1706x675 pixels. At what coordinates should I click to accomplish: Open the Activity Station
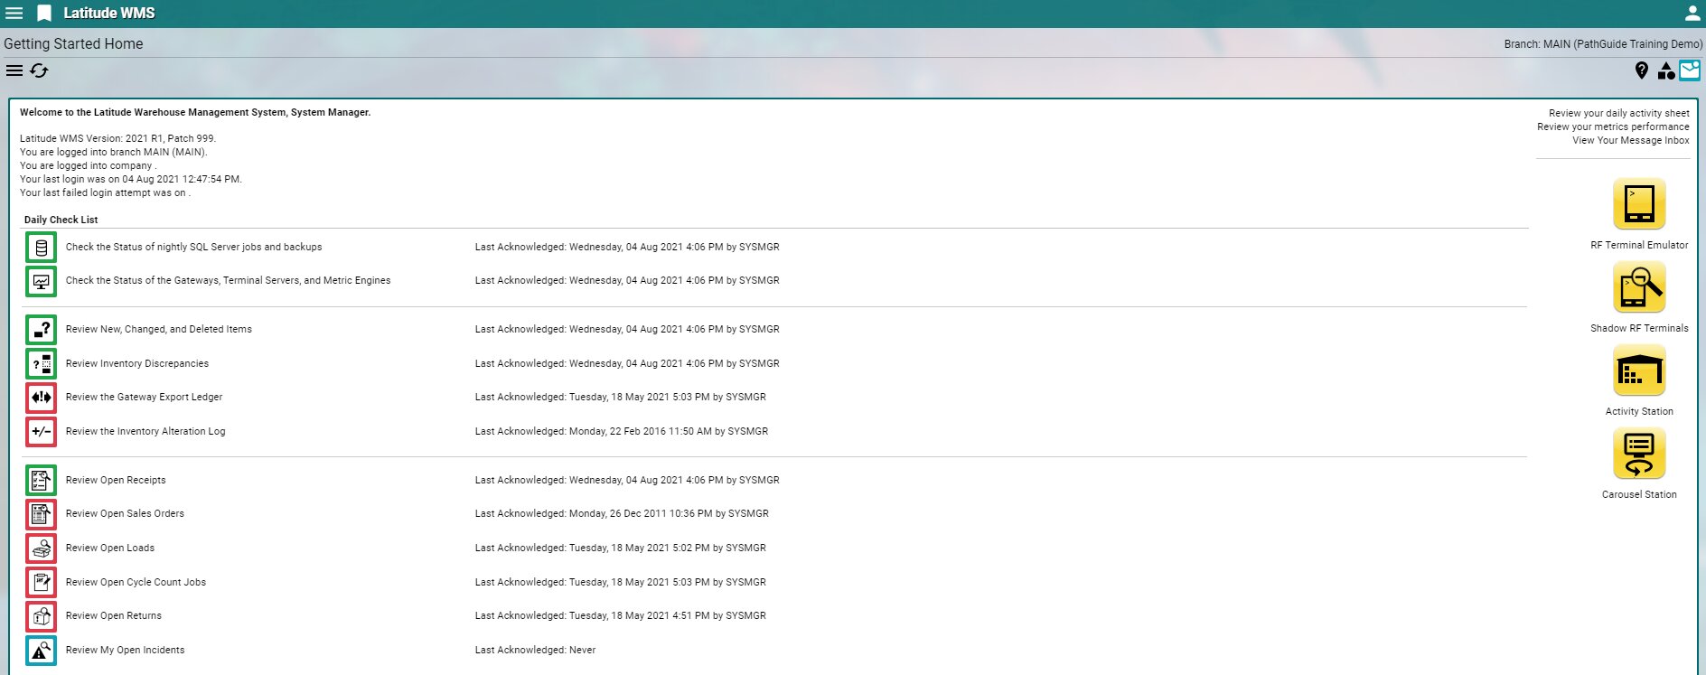coord(1639,370)
